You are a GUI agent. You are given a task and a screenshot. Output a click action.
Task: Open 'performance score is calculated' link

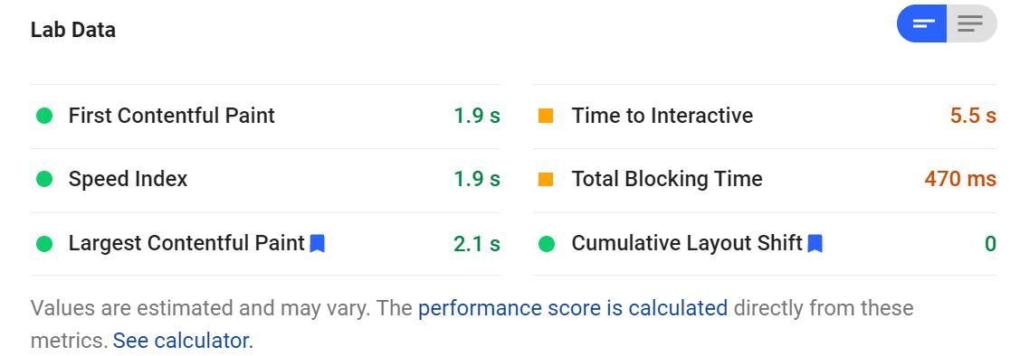pyautogui.click(x=572, y=307)
